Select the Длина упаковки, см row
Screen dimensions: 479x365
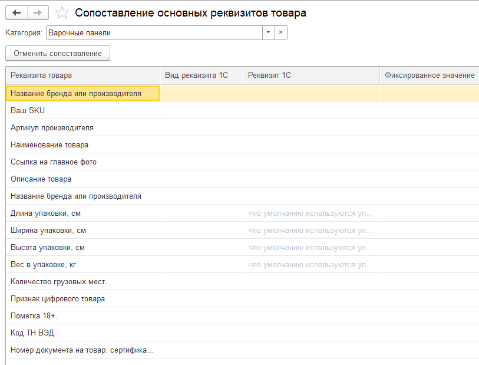tap(243, 213)
